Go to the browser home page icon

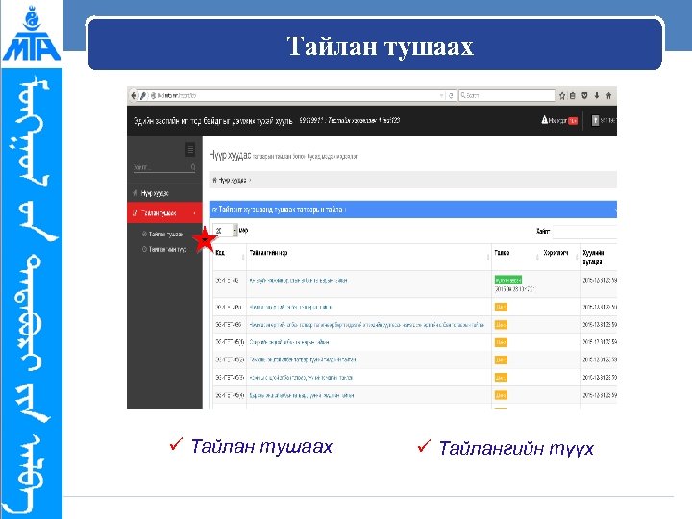pos(608,95)
